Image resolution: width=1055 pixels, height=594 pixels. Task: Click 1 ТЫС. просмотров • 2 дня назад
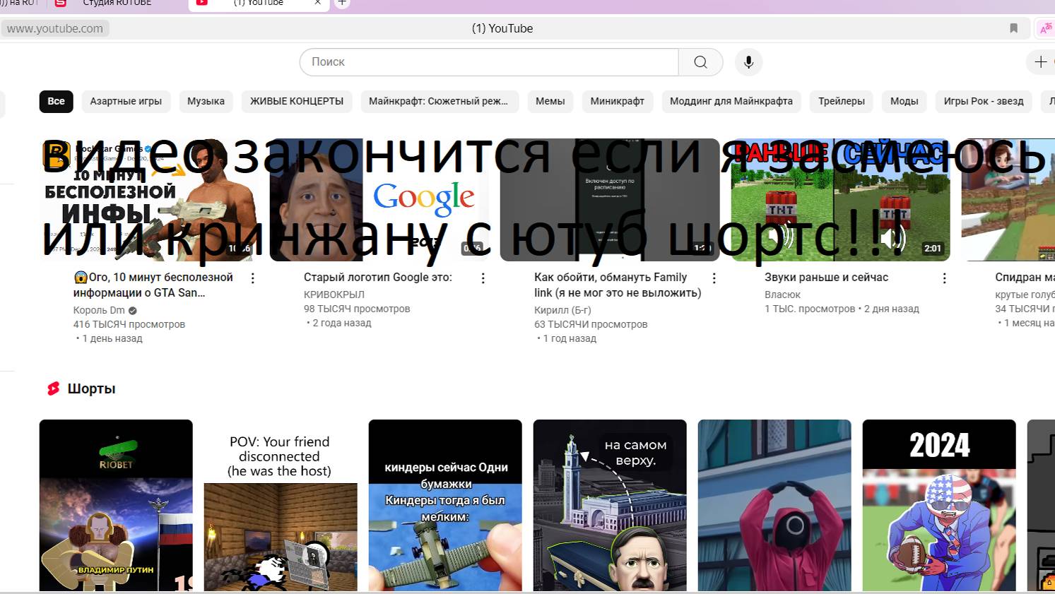pos(842,309)
